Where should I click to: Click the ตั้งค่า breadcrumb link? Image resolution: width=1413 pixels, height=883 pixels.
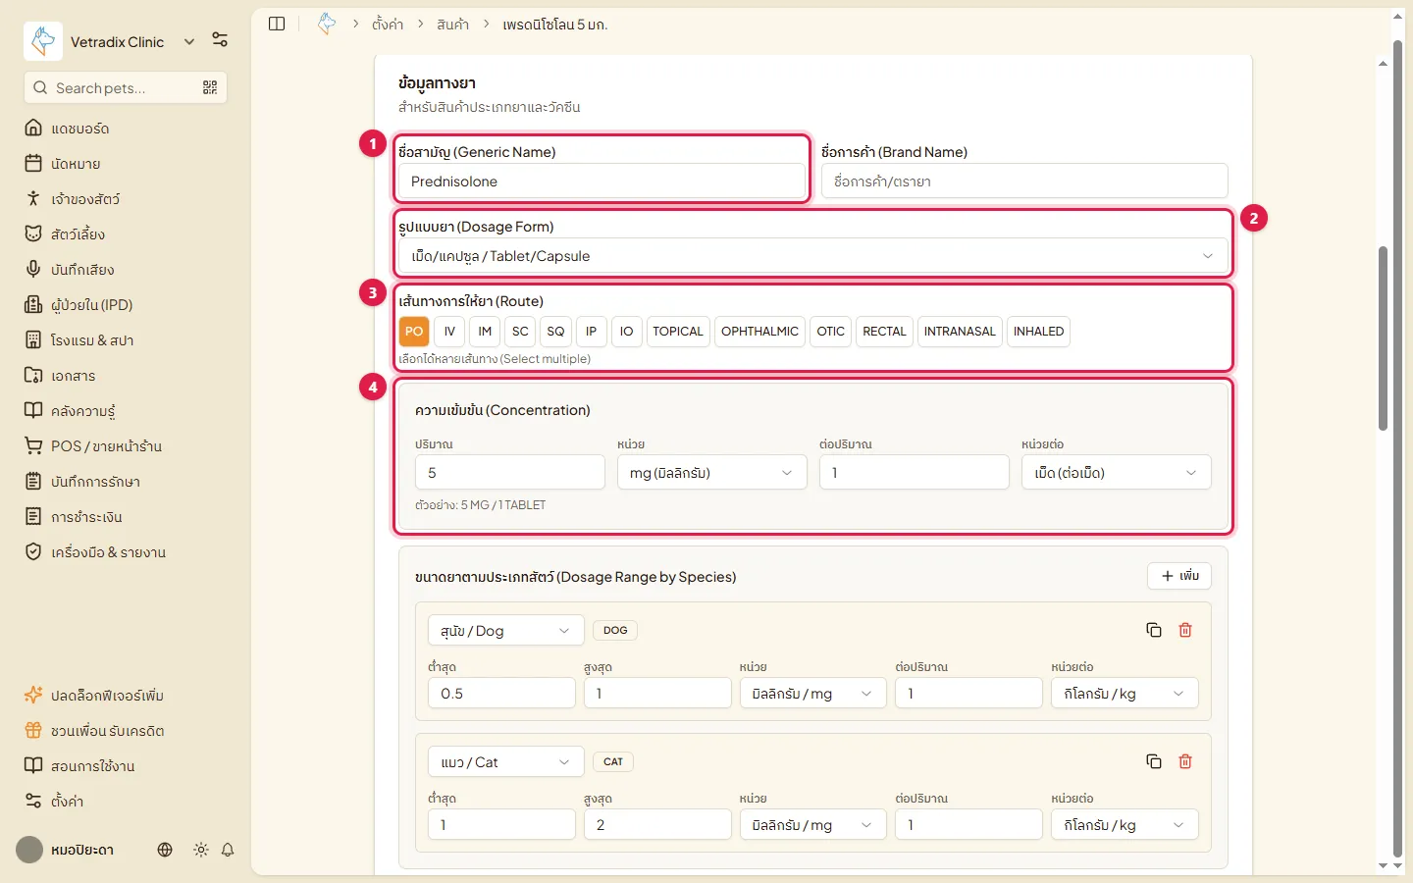click(x=388, y=25)
